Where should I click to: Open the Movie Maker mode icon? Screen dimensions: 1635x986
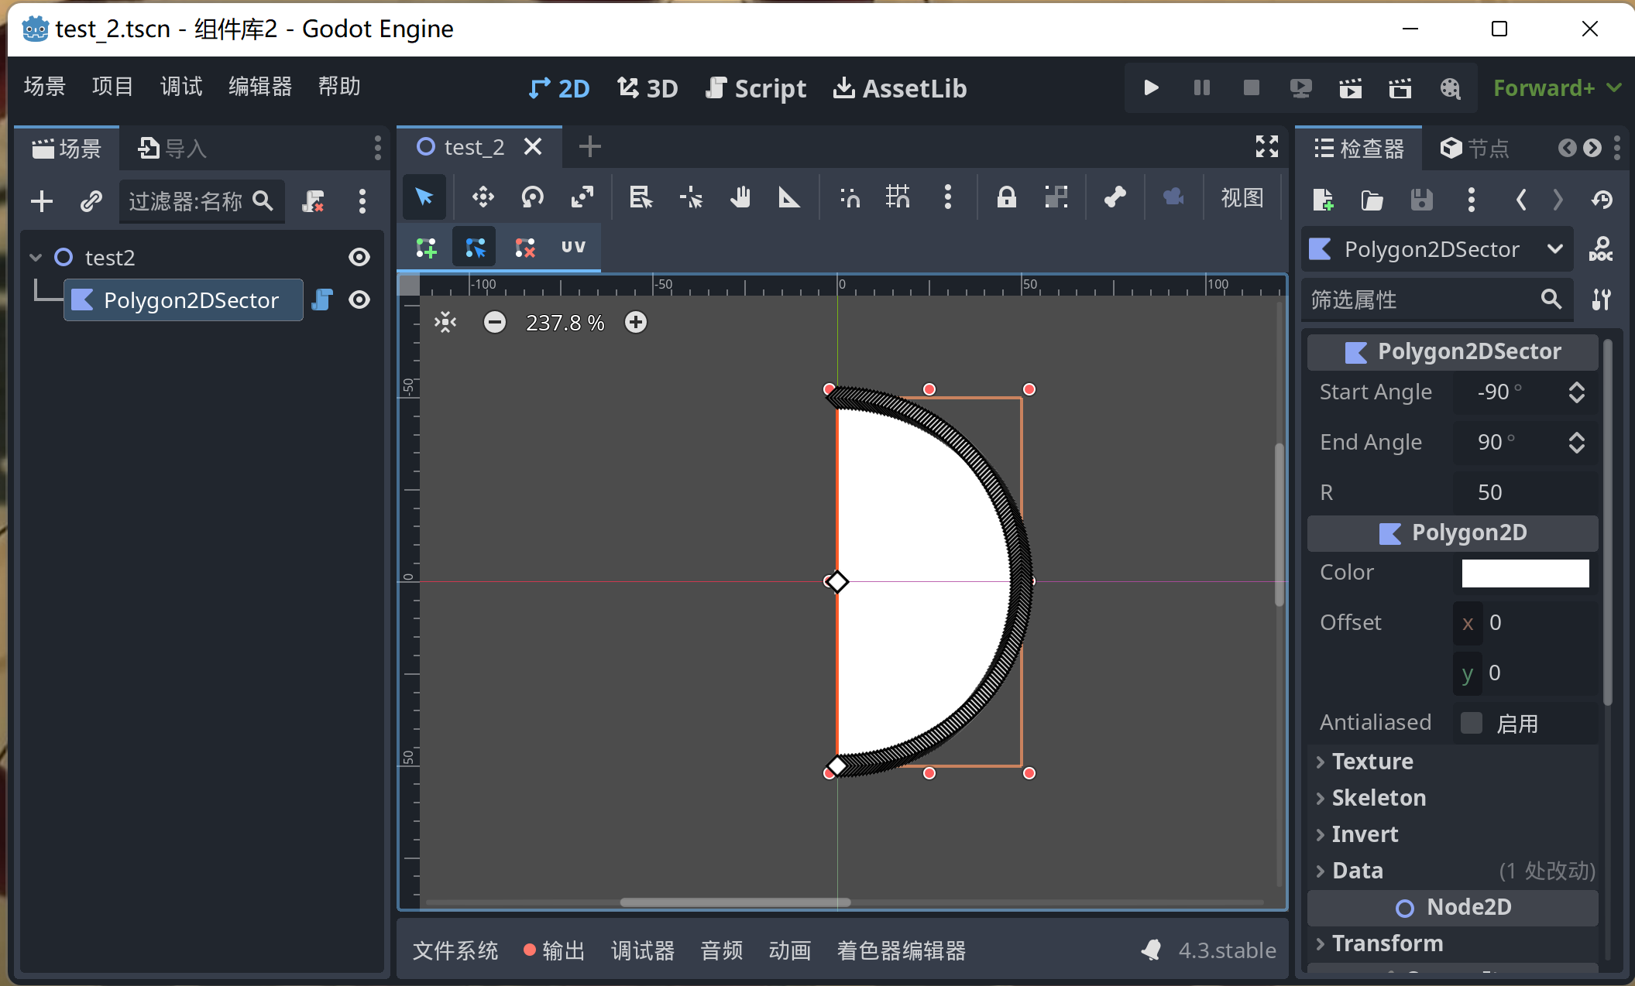(x=1449, y=87)
